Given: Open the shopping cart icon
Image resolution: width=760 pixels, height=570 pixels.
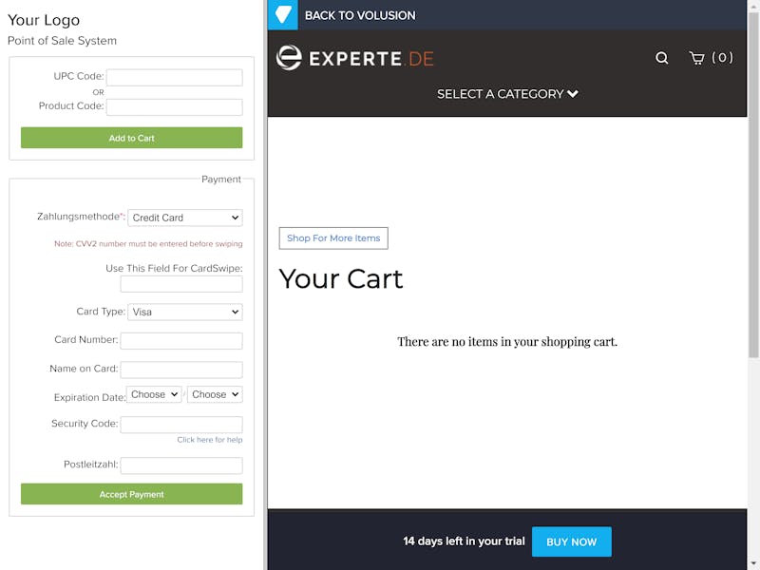Looking at the screenshot, I should (x=696, y=58).
